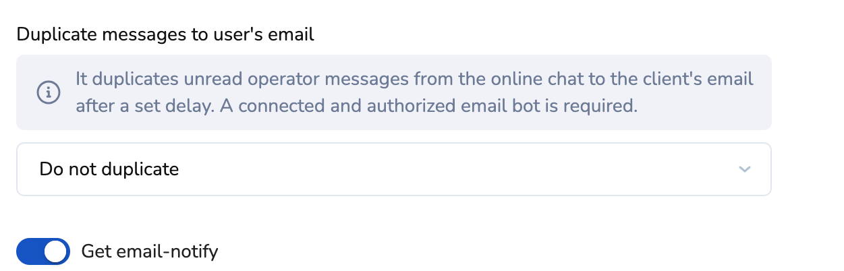Image resolution: width=844 pixels, height=271 pixels.
Task: Click the 'Duplicate messages to user's email' heading
Action: point(165,34)
